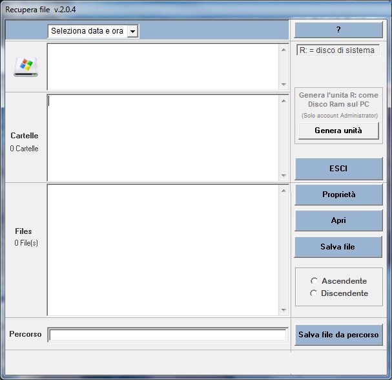Click up arrow of Files list scrollbar
The width and height of the screenshot is (392, 380).
point(284,191)
